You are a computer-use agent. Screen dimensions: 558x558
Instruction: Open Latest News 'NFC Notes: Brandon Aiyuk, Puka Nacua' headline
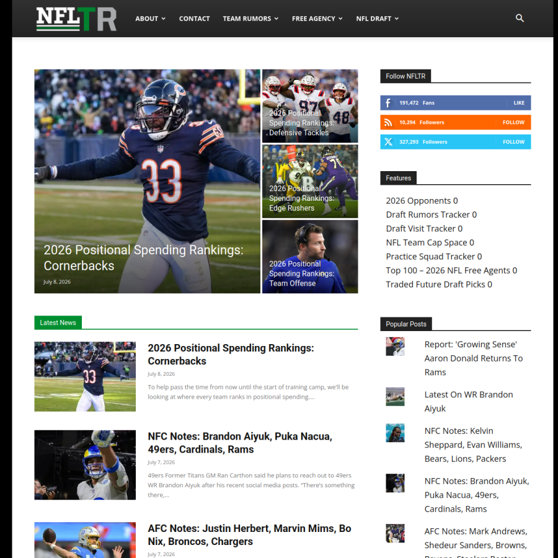240,443
